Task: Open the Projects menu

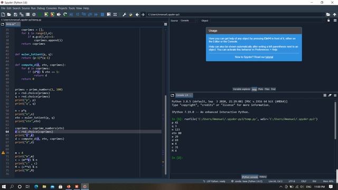Action: click(62, 8)
